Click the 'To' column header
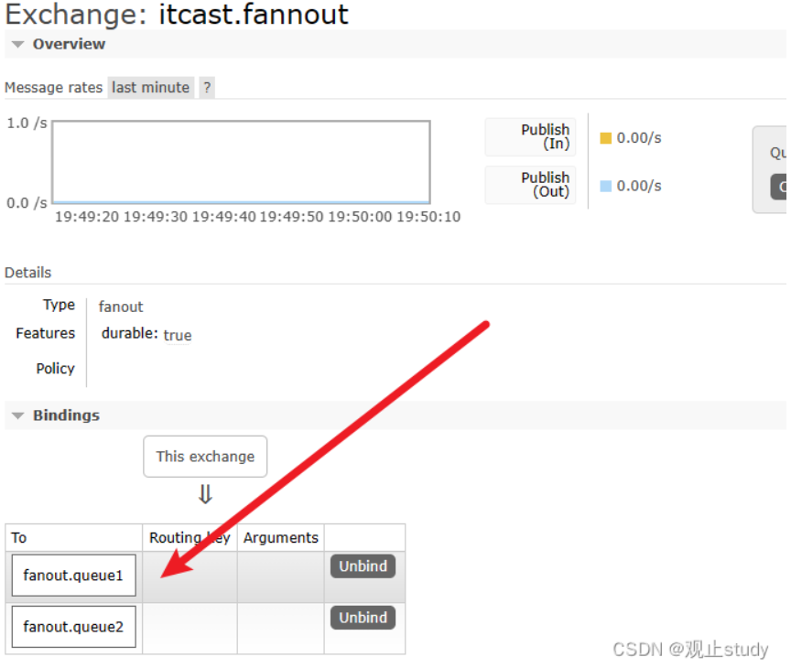 [x=19, y=538]
